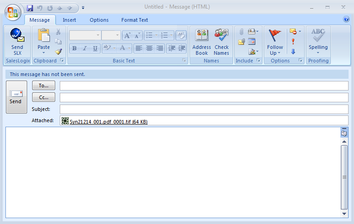Attach a file with the paperclip icon
The width and height of the screenshot is (354, 224).
coord(241,32)
